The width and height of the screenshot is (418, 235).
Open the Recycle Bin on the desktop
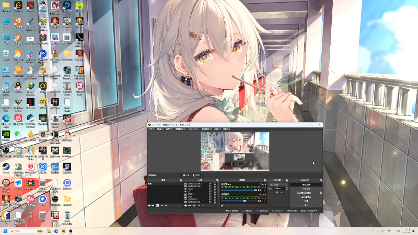pos(6,54)
